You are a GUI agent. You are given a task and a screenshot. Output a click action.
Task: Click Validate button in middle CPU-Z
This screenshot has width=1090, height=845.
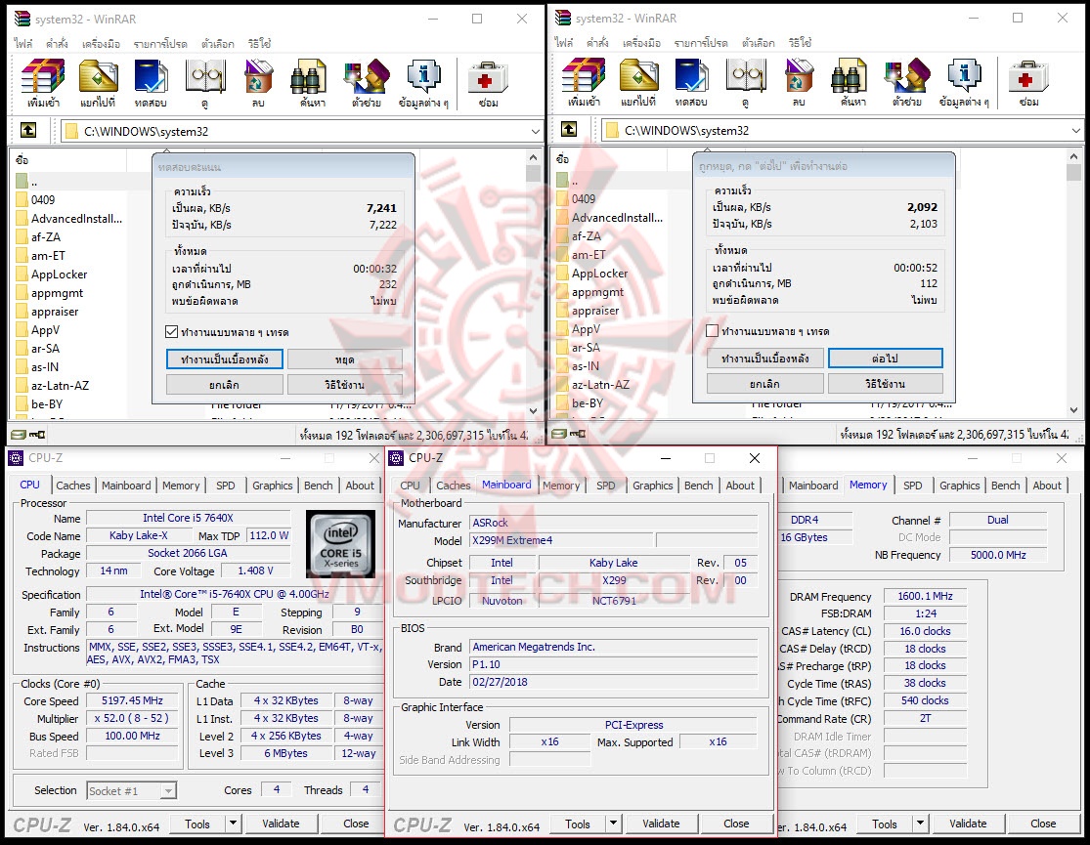[x=661, y=824]
